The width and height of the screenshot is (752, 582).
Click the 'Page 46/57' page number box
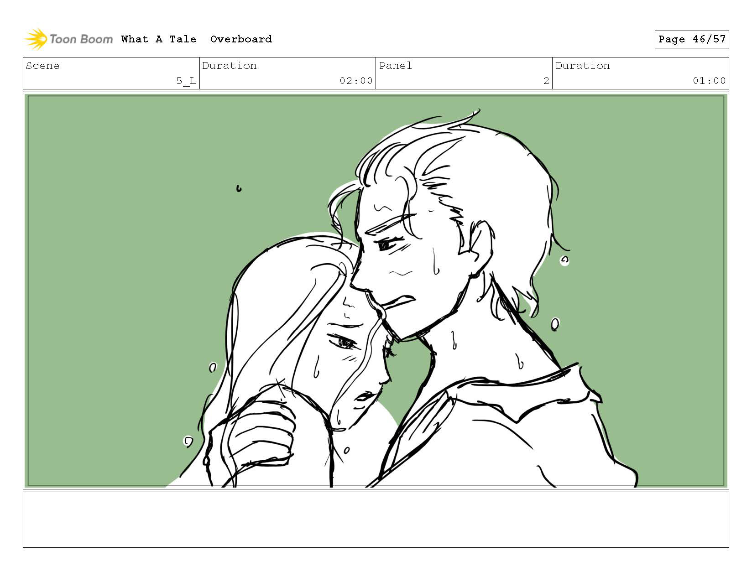click(x=691, y=39)
